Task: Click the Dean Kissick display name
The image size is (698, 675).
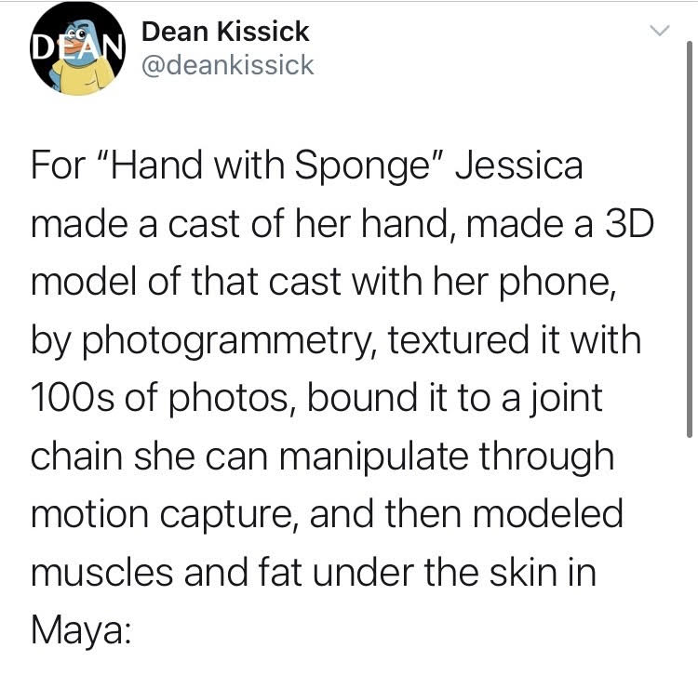Action: 225,32
